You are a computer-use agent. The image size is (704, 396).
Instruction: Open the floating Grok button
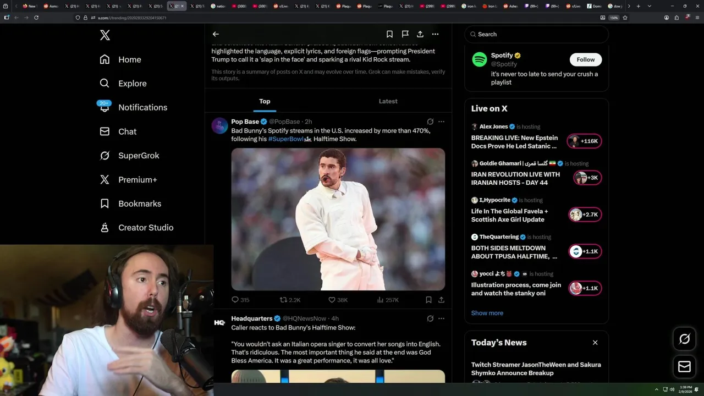click(685, 339)
